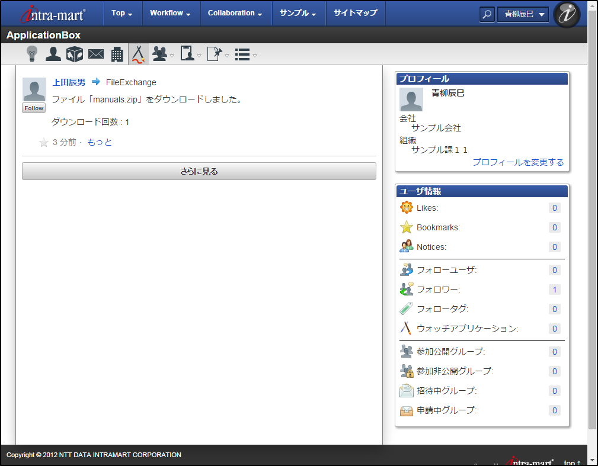598x466 pixels.
Task: Open the サンプル menu
Action: [x=298, y=13]
